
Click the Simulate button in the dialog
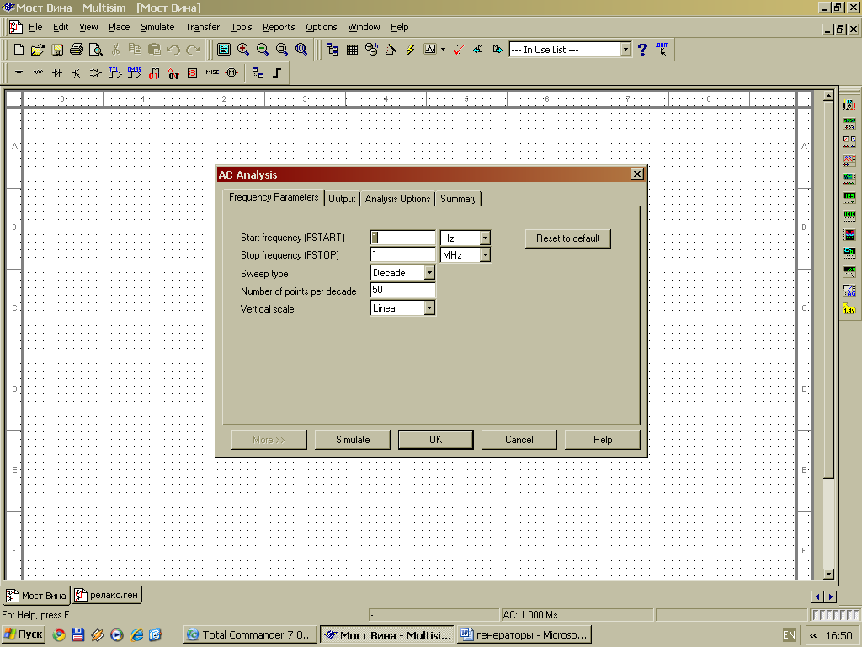point(353,440)
